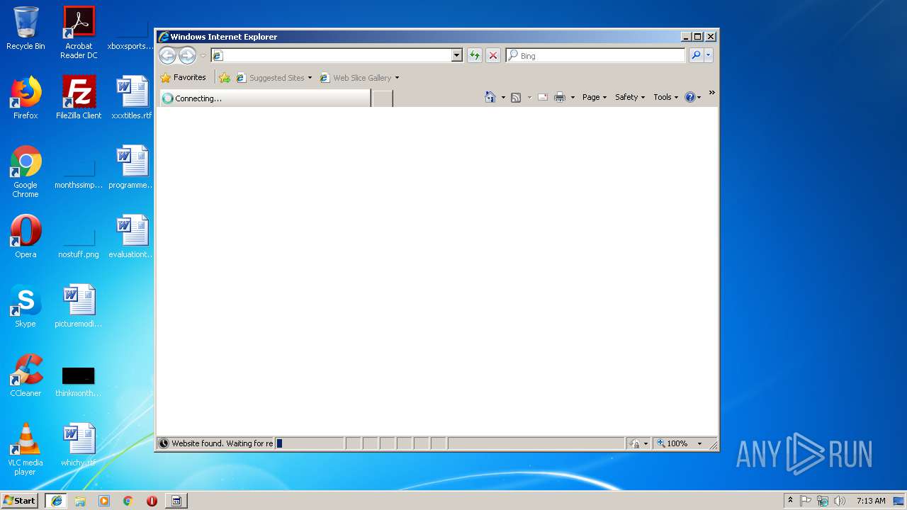The image size is (907, 510).
Task: Show hidden tray icons arrow
Action: [x=790, y=501]
